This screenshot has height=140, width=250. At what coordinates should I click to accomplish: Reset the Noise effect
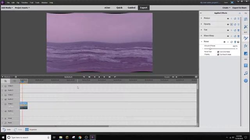232,42
